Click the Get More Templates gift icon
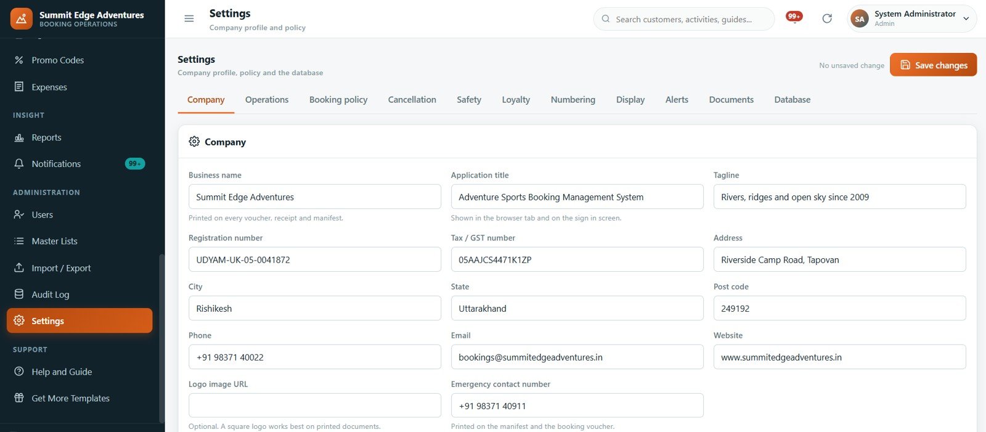986x432 pixels. point(19,397)
